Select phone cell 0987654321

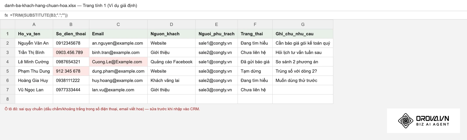(71, 62)
